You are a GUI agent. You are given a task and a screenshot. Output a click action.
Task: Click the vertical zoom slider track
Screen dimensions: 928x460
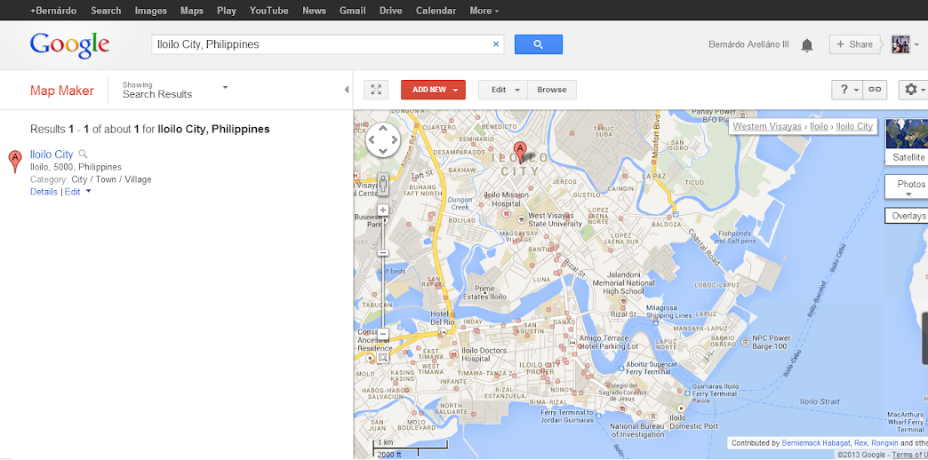pyautogui.click(x=383, y=272)
